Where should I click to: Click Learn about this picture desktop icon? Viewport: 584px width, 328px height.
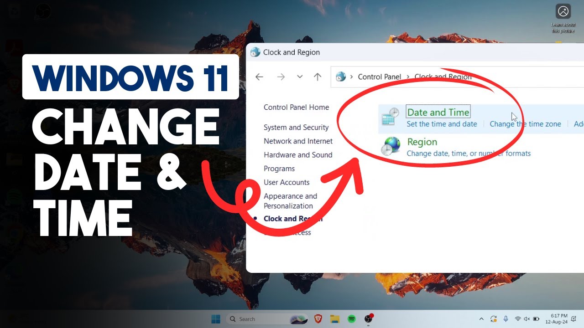click(x=563, y=18)
